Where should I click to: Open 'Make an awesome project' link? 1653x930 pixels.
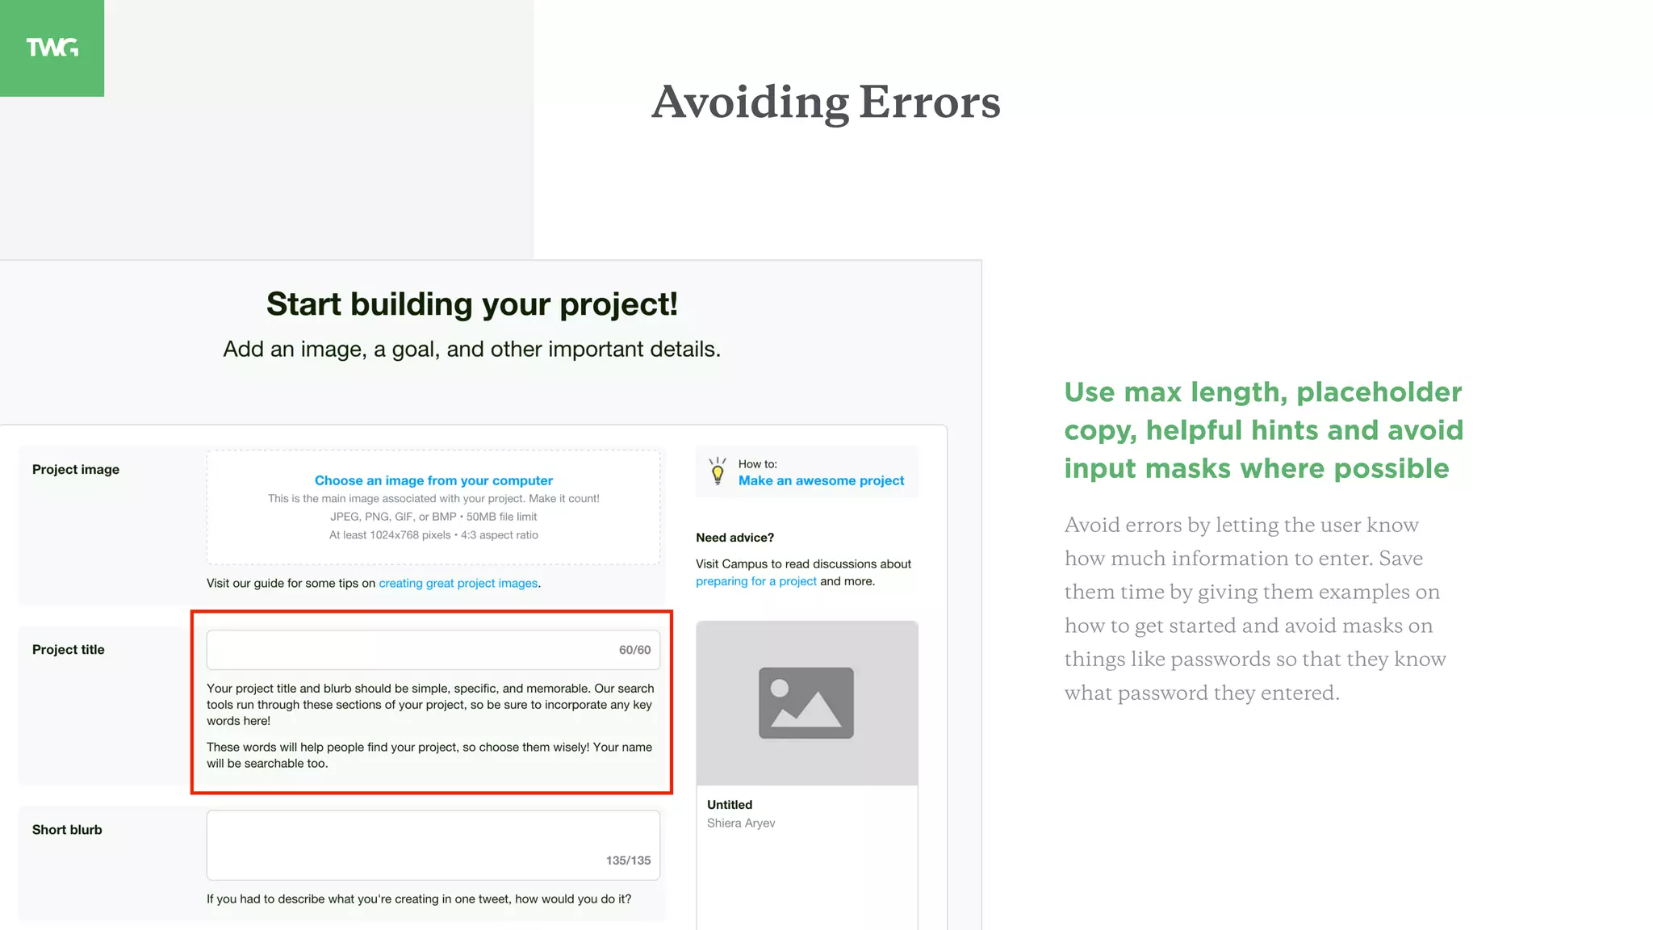(x=821, y=480)
